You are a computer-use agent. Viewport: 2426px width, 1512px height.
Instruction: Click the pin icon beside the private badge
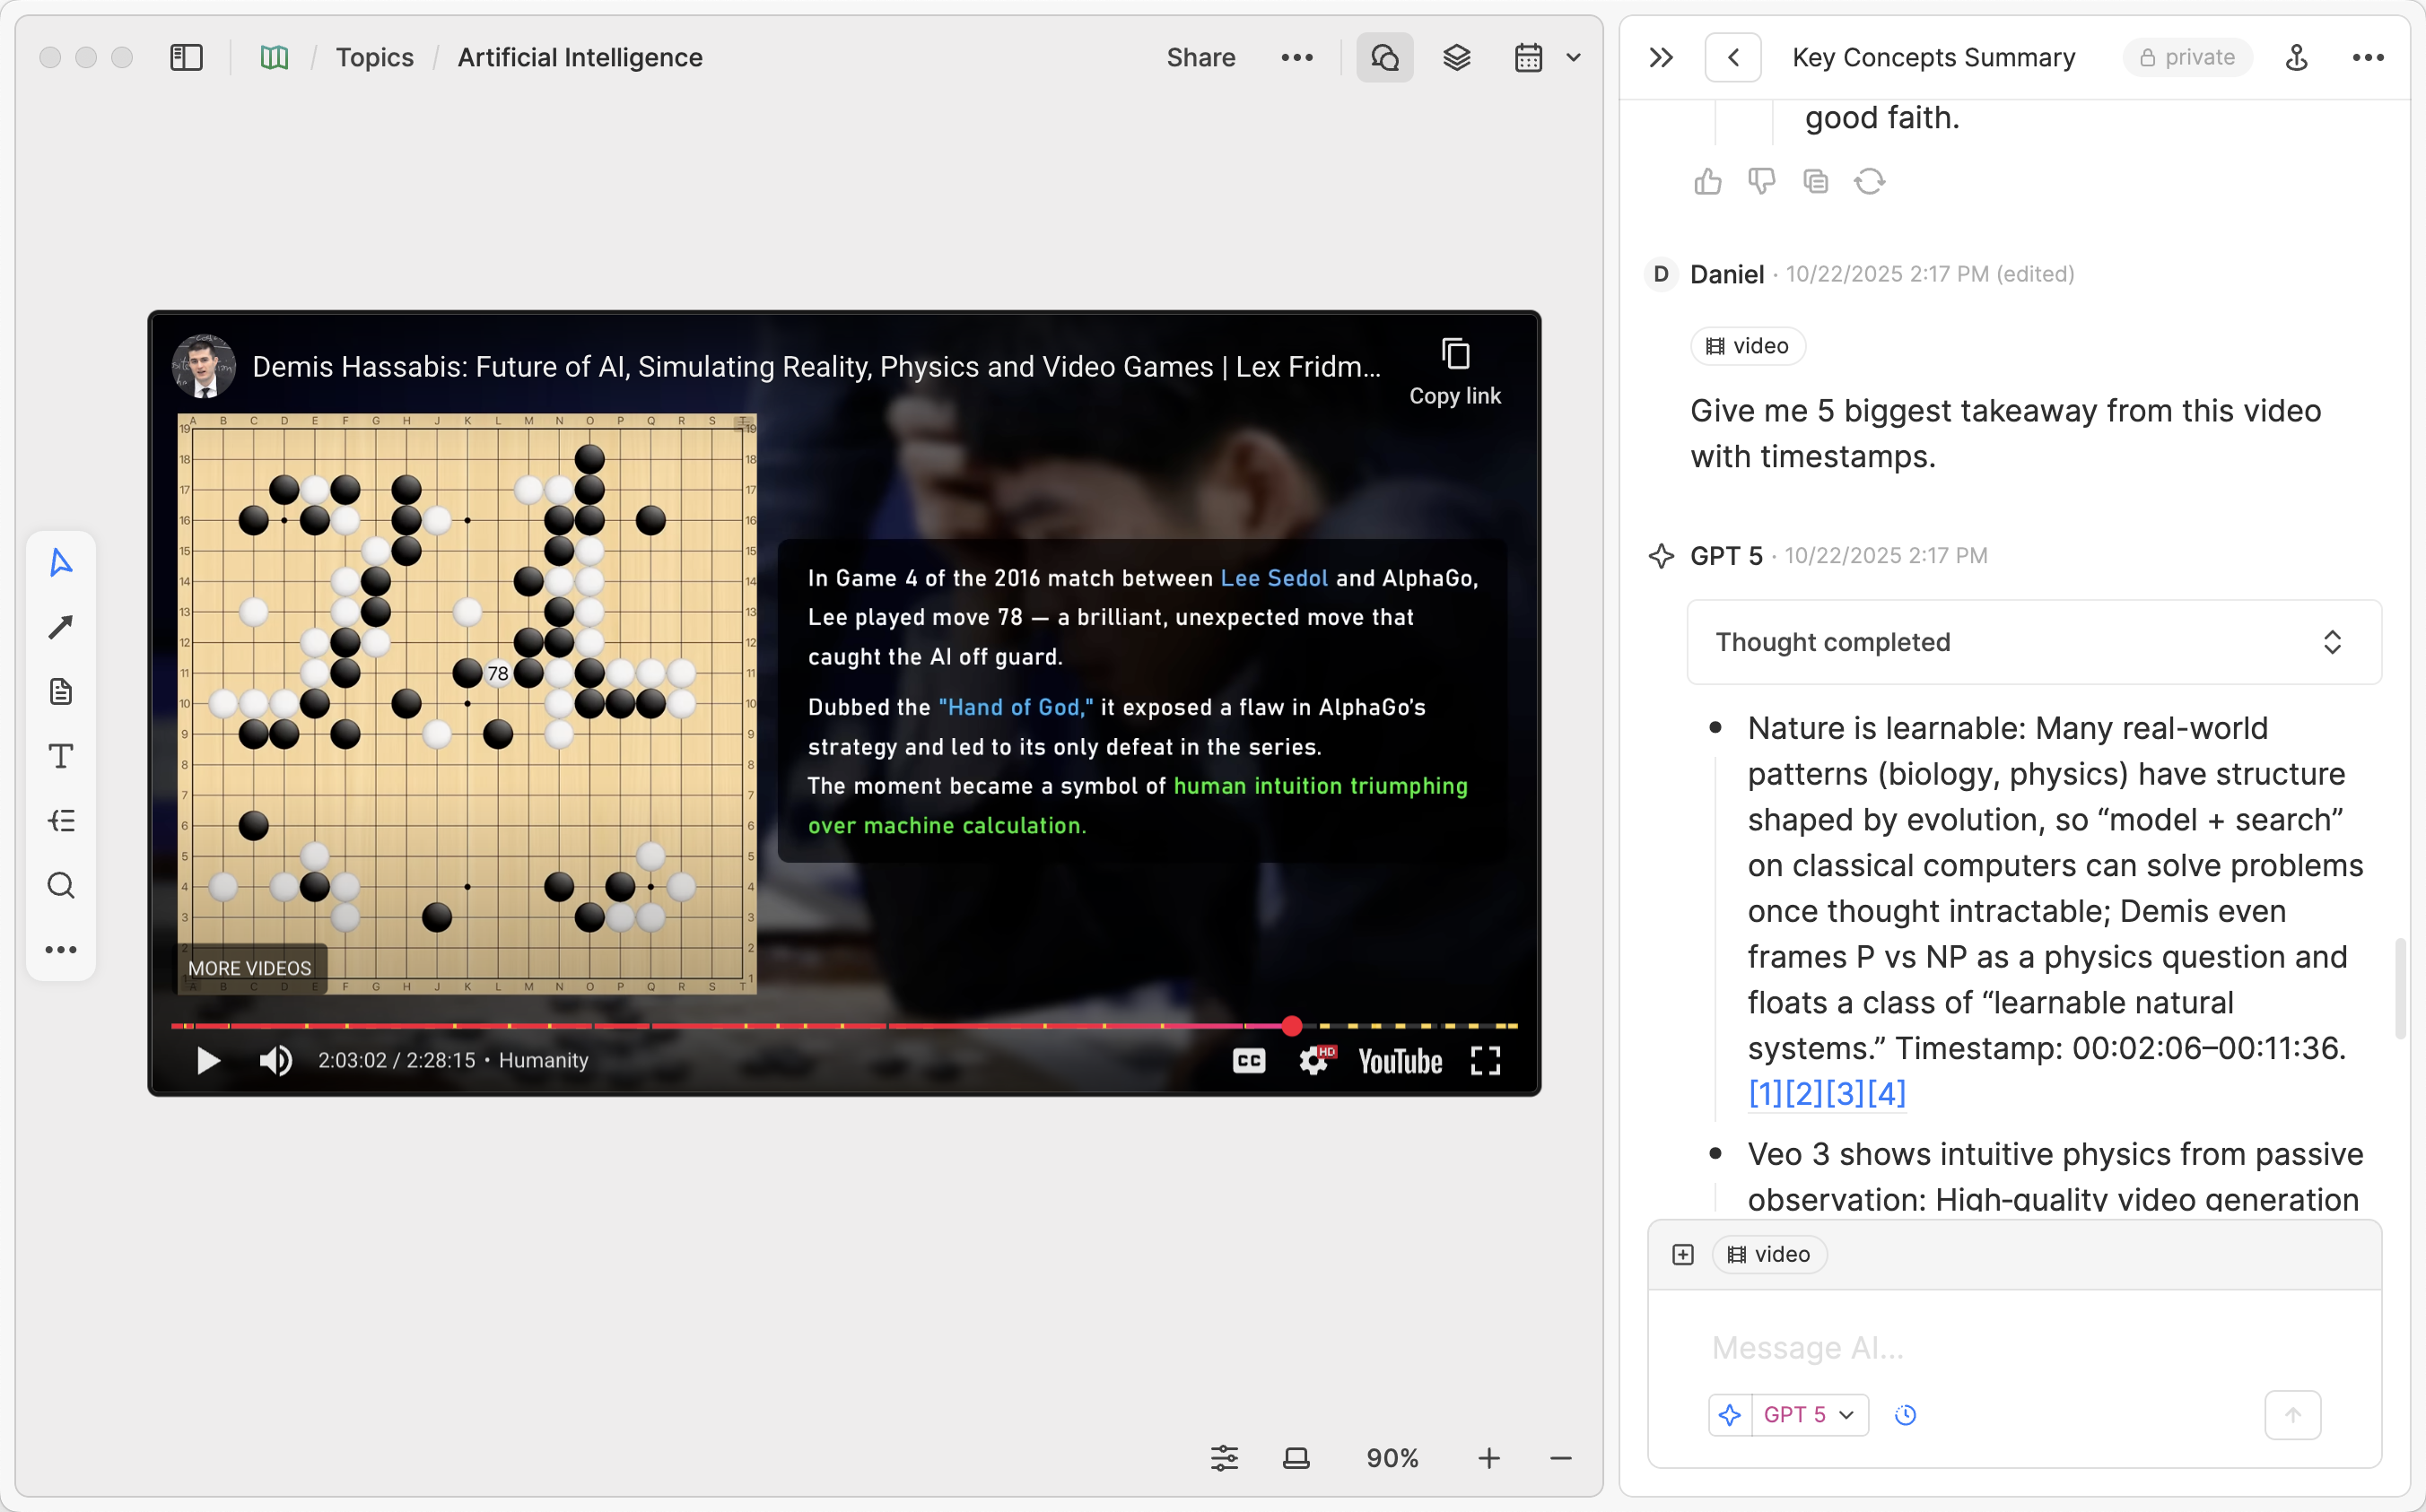[x=2297, y=57]
